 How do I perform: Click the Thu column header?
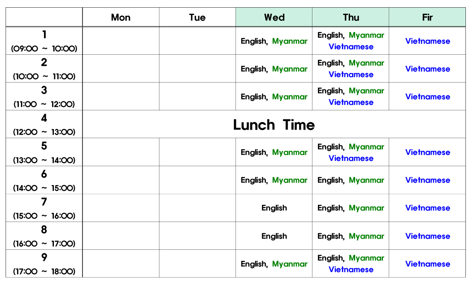(350, 17)
